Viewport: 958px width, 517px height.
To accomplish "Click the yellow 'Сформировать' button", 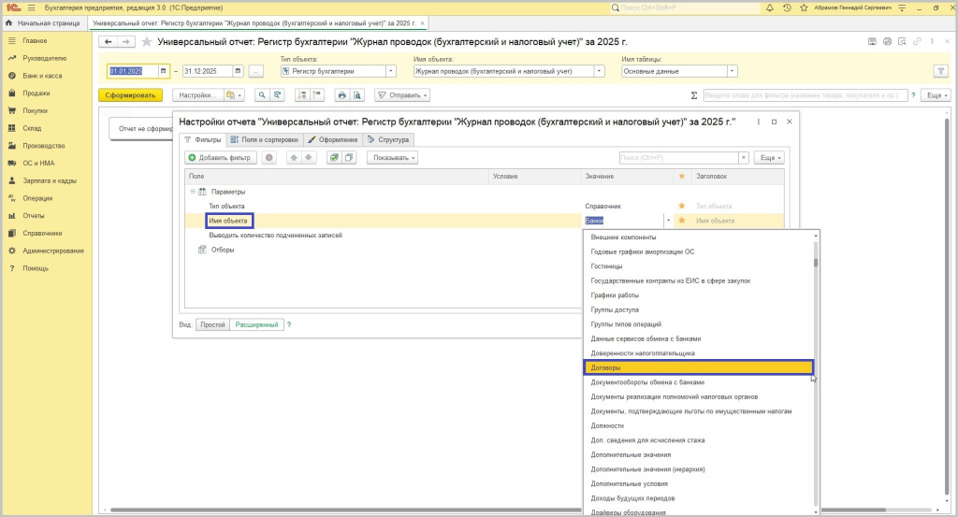I will tap(130, 95).
